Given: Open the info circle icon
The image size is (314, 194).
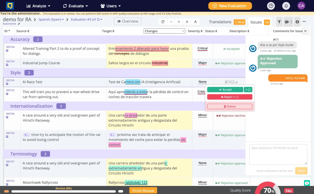Looking at the screenshot, I should [297, 22].
